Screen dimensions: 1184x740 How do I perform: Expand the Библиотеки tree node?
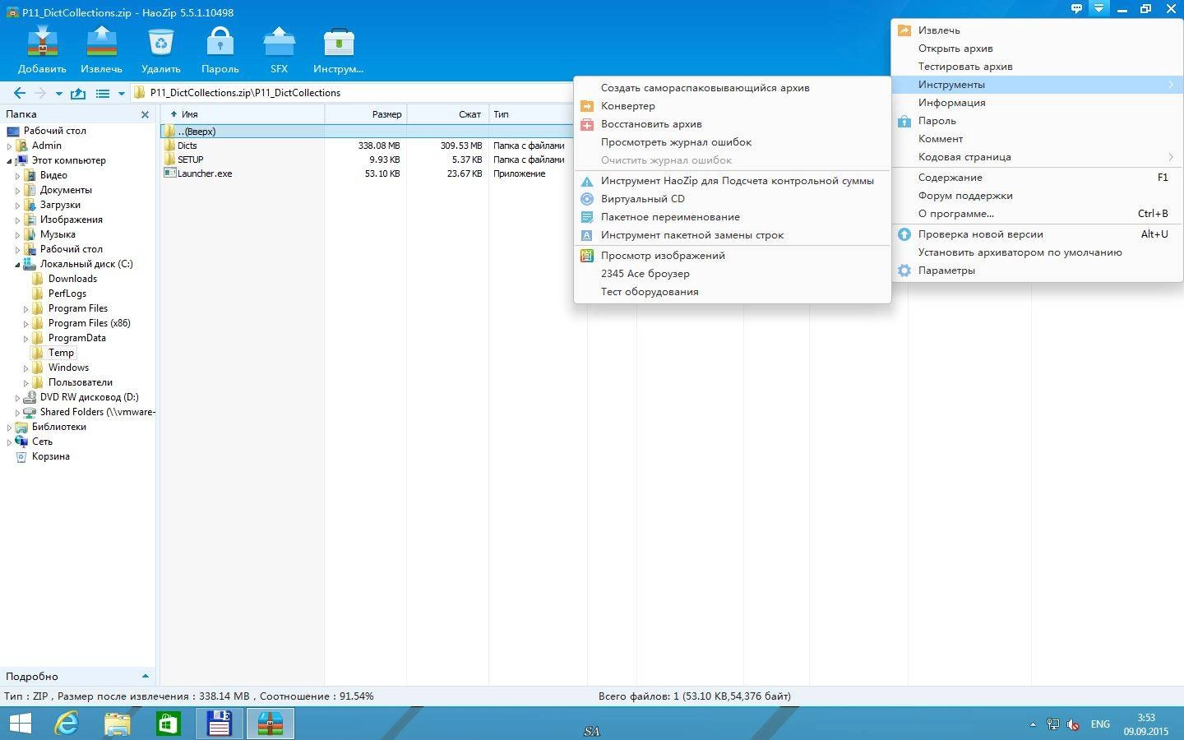[x=10, y=427]
